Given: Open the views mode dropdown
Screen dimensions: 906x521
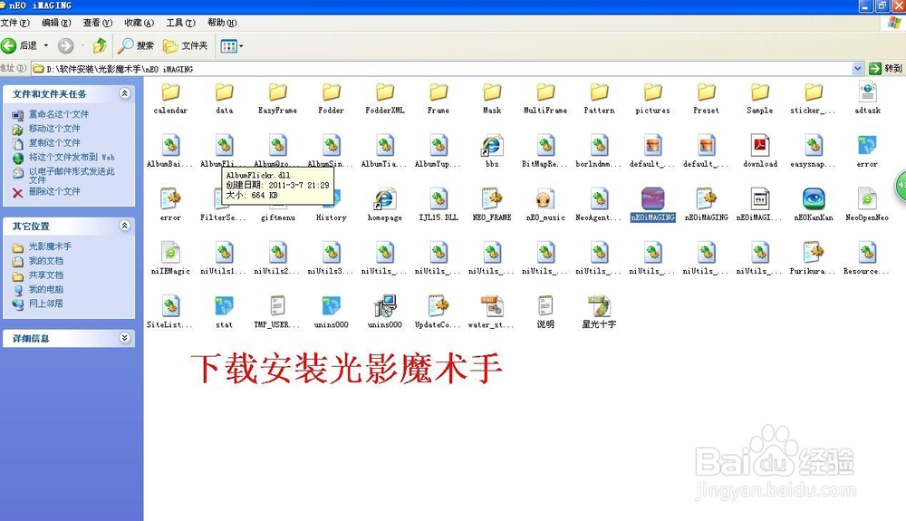Looking at the screenshot, I should 231,45.
